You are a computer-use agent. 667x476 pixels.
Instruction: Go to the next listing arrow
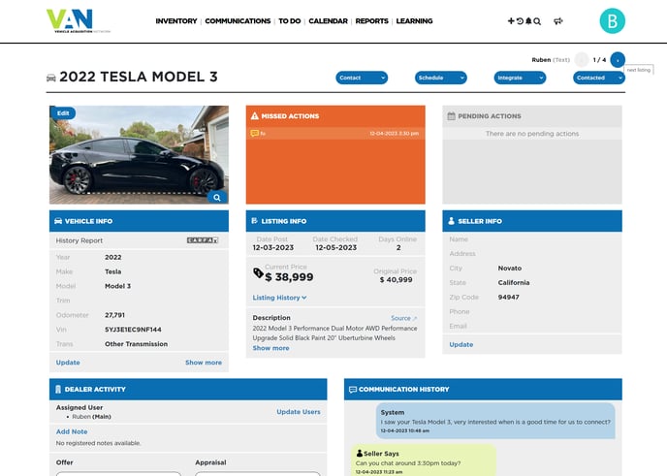click(x=618, y=60)
